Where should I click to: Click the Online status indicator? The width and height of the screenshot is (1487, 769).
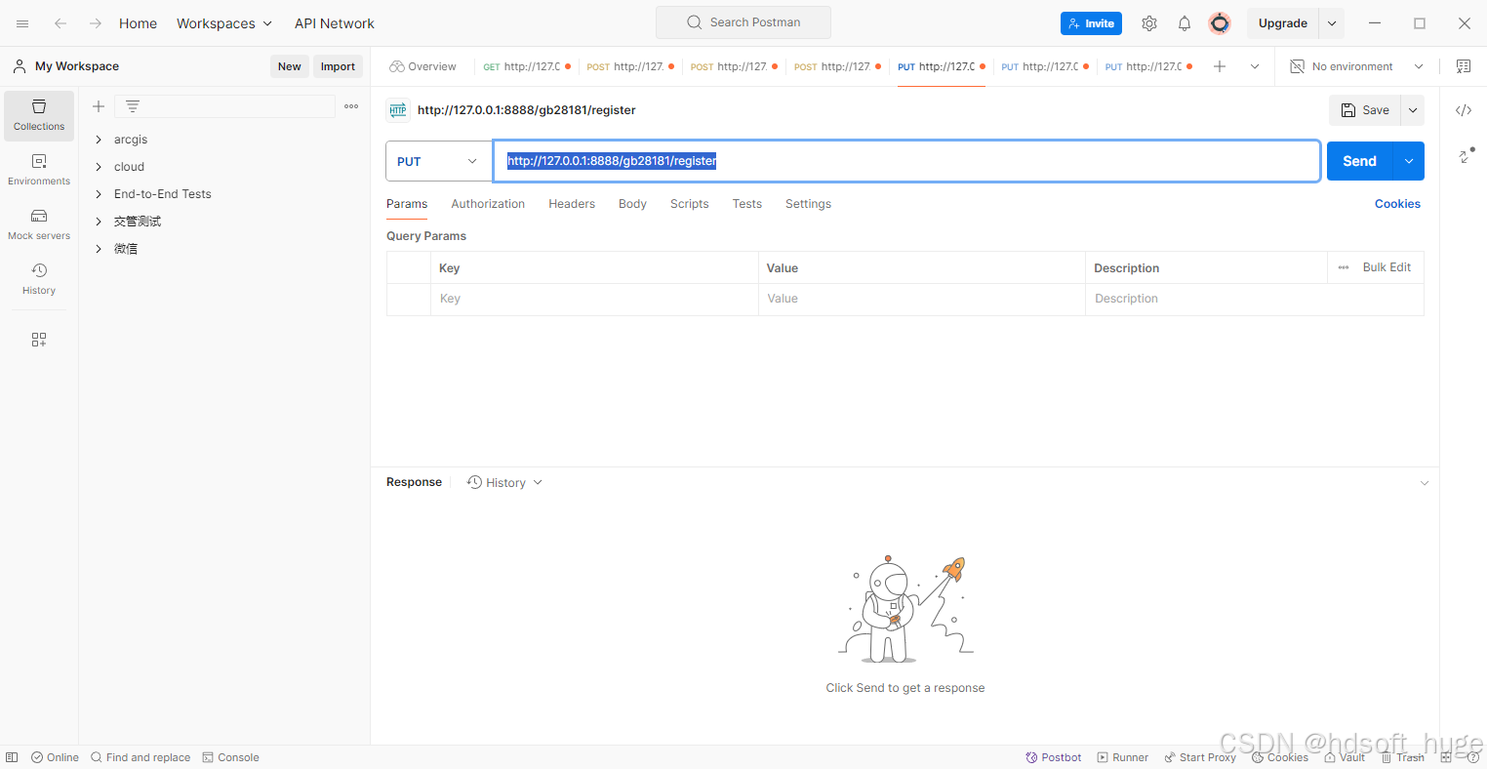55,757
